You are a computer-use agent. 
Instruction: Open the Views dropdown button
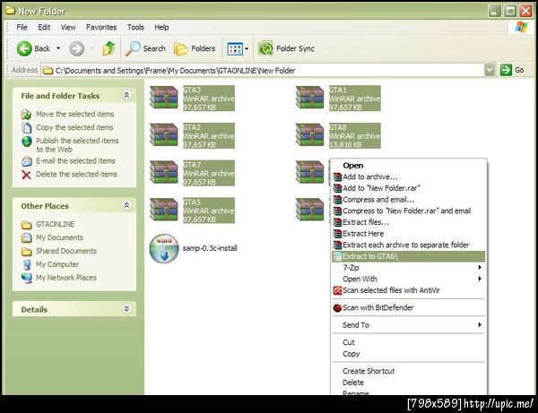tap(238, 49)
